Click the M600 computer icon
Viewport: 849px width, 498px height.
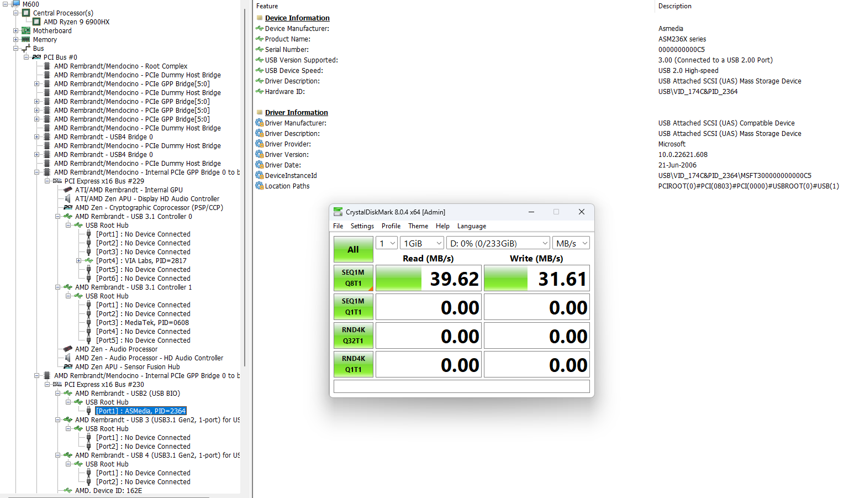pyautogui.click(x=15, y=4)
